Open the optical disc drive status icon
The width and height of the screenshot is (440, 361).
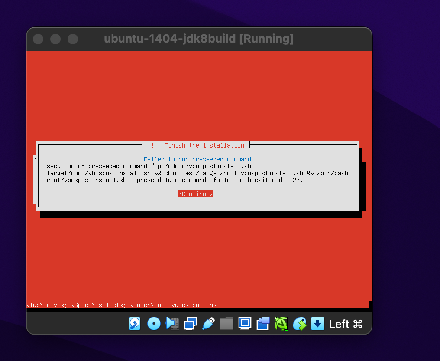click(x=154, y=324)
